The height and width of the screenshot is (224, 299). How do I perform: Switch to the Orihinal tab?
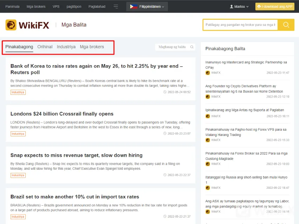click(45, 47)
